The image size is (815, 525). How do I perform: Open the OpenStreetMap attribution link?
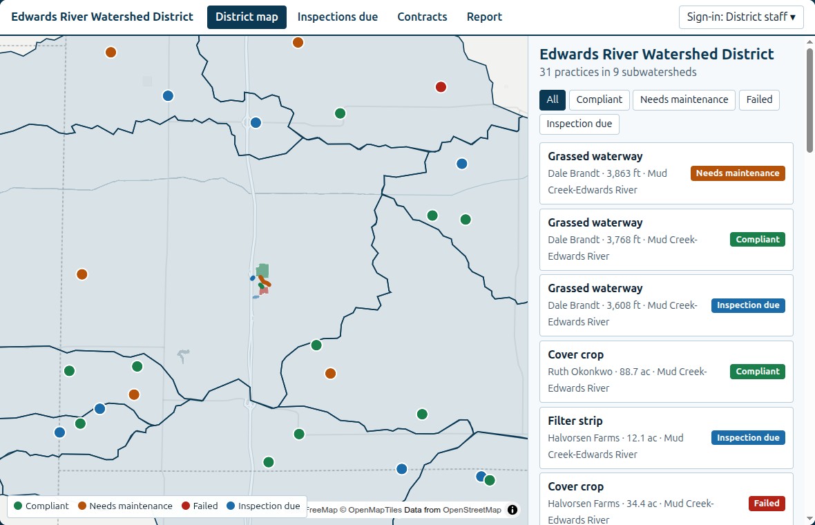472,510
